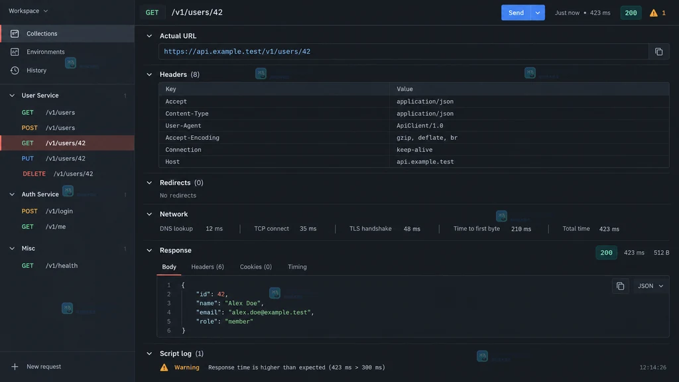
Task: Collapse the Headers section chevron
Action: [149, 74]
